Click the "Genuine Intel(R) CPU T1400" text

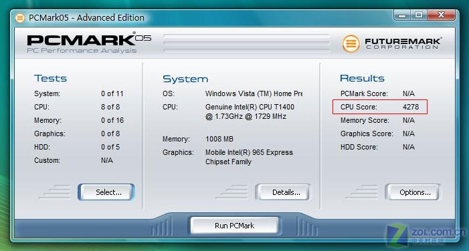pyautogui.click(x=250, y=107)
